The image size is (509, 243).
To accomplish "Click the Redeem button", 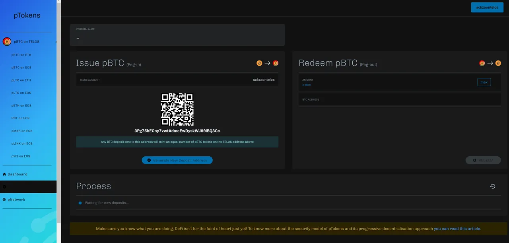I will 483,160.
